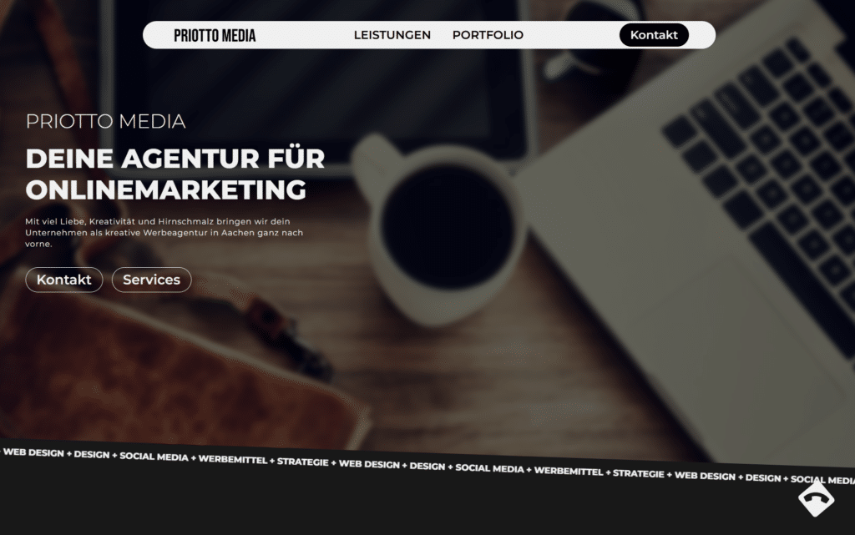
Task: Open the Portfolio menu item
Action: (488, 35)
